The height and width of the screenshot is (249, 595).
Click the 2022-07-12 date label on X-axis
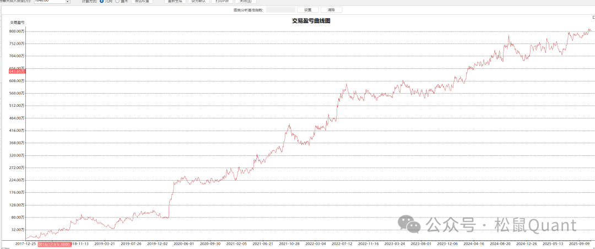pos(341,243)
